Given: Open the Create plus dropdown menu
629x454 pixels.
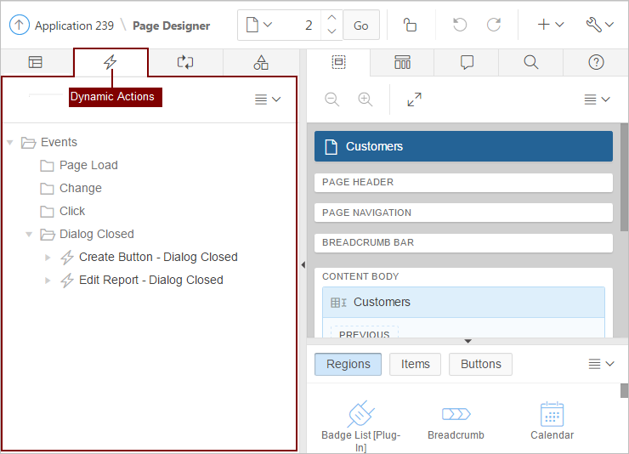Looking at the screenshot, I should tap(550, 25).
